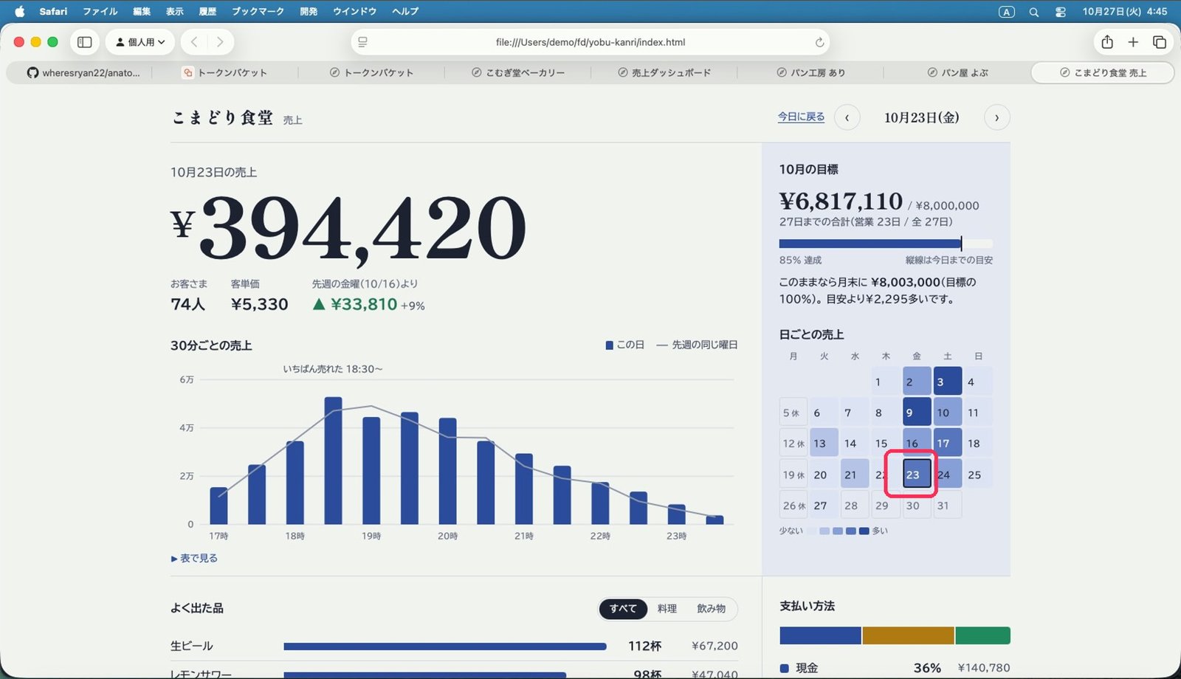Open Apple menu
Image resolution: width=1181 pixels, height=679 pixels.
coord(20,11)
